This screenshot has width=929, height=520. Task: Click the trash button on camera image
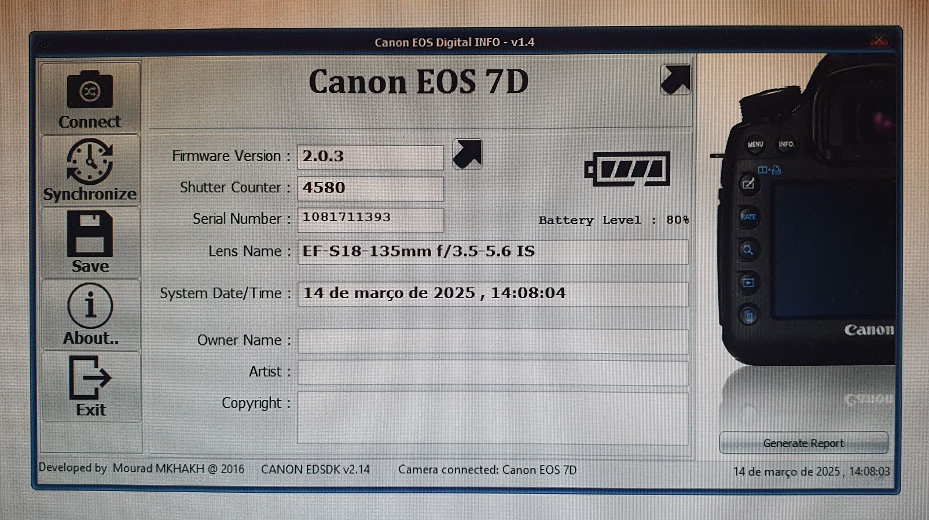coord(748,315)
